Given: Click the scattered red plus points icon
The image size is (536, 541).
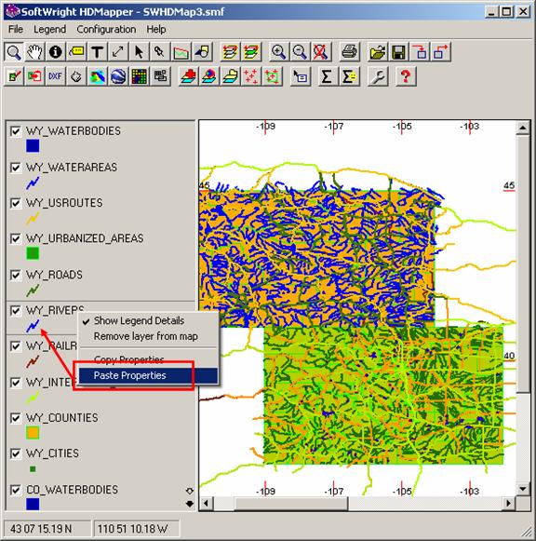Looking at the screenshot, I should click(x=251, y=76).
